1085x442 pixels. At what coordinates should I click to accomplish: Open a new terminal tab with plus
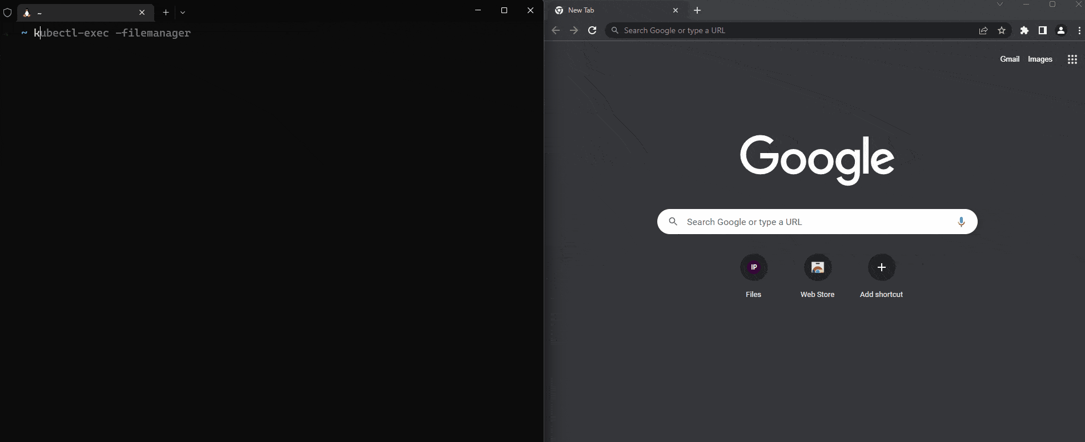coord(166,12)
